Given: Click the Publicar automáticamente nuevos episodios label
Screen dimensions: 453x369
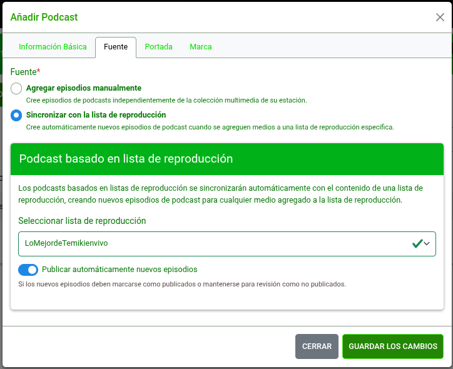Looking at the screenshot, I should click(x=120, y=270).
